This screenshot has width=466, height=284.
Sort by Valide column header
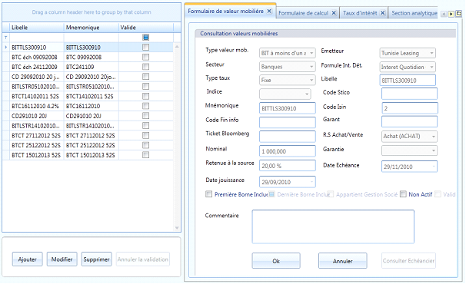tap(146, 28)
